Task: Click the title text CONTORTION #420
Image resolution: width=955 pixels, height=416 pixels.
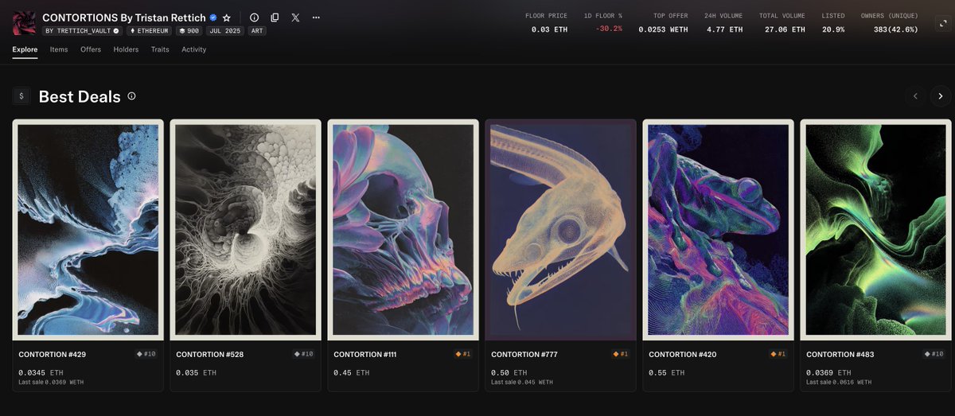Action: point(682,354)
